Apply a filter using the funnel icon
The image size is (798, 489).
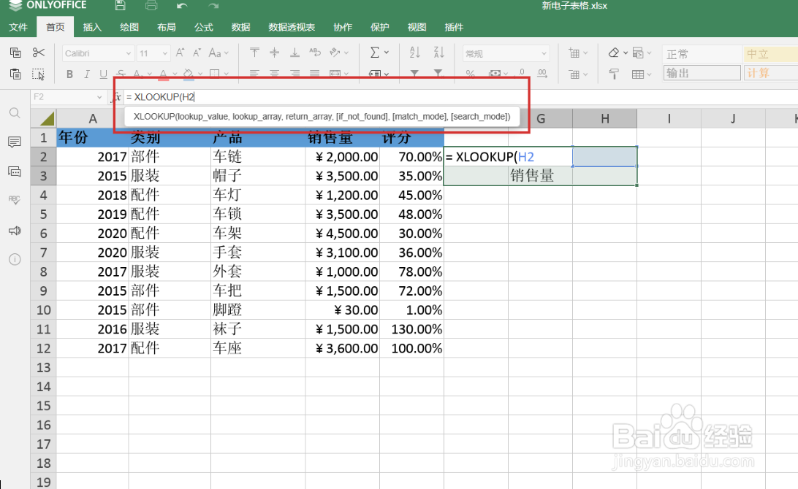tap(414, 72)
